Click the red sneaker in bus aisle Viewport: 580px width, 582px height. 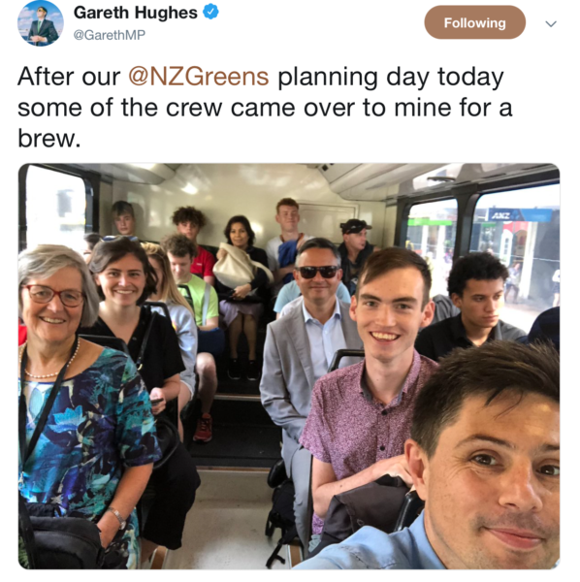[204, 428]
